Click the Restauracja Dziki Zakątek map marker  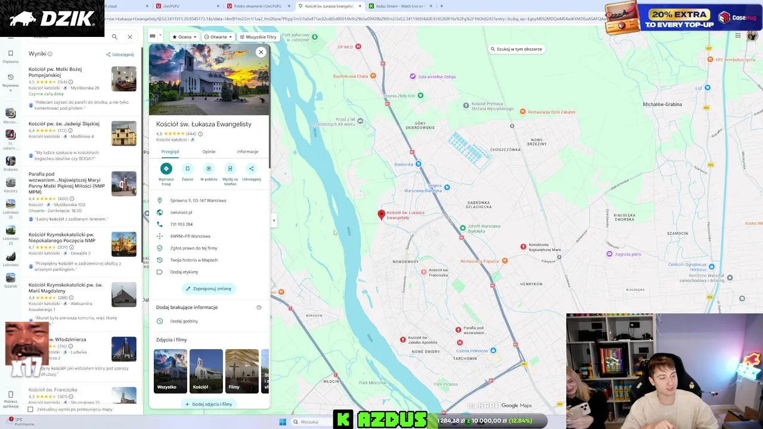tap(523, 111)
